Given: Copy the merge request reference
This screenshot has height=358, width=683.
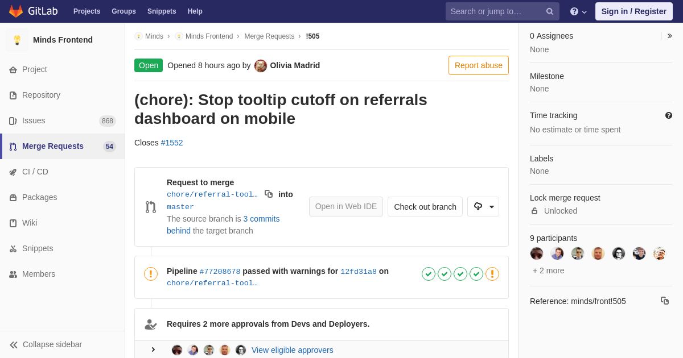Looking at the screenshot, I should click(665, 301).
